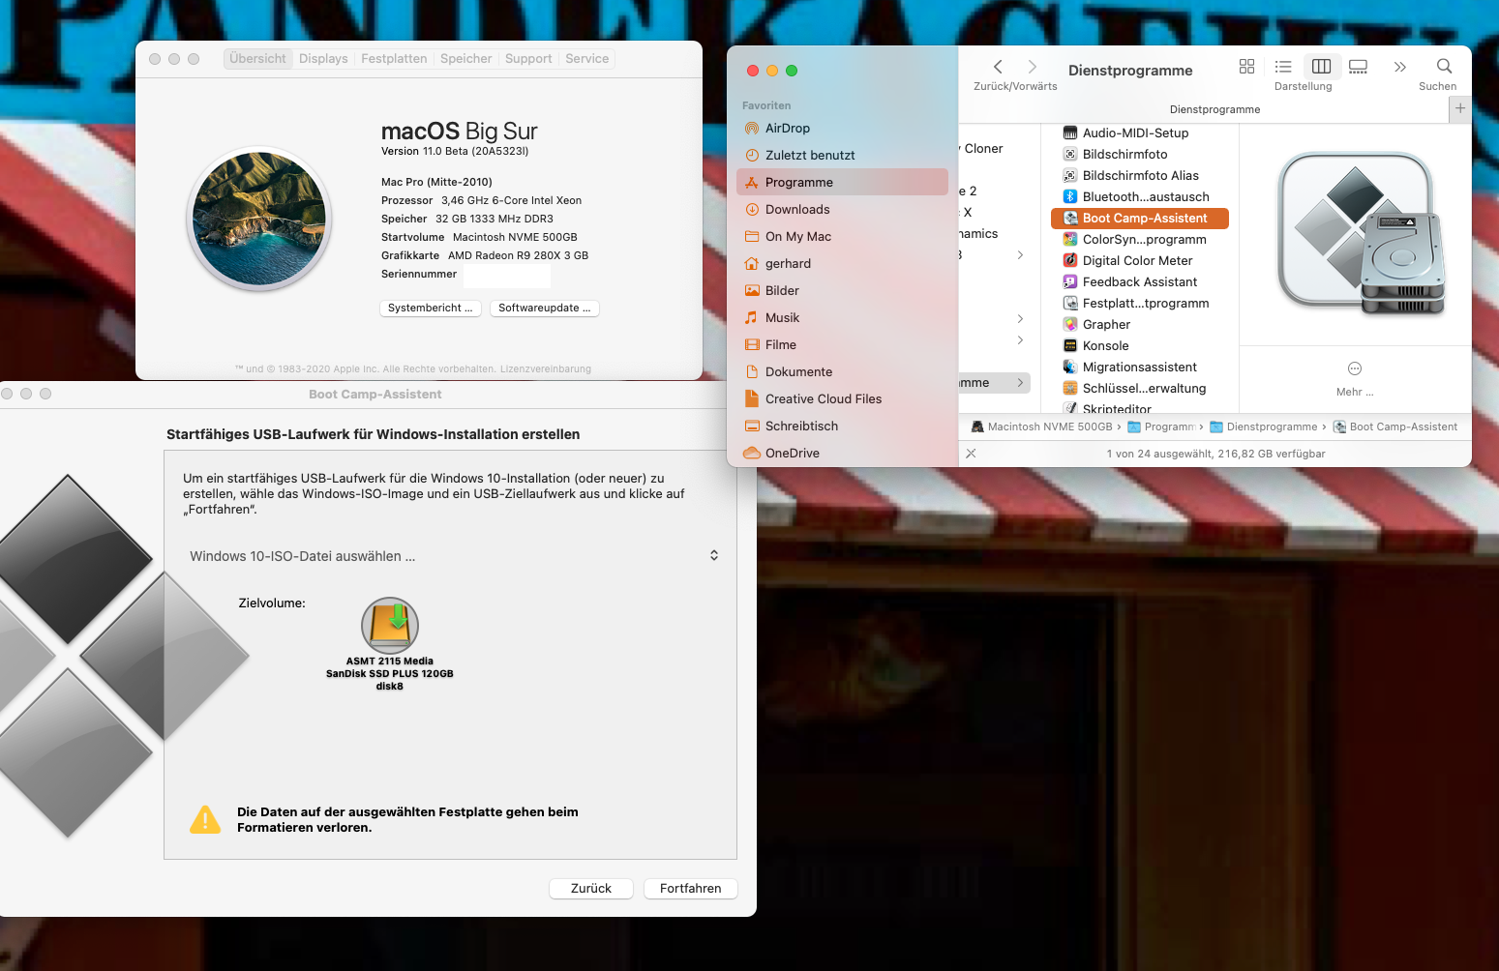This screenshot has width=1499, height=971.
Task: Click Zurück in Boot Camp-Assistent
Action: point(590,889)
